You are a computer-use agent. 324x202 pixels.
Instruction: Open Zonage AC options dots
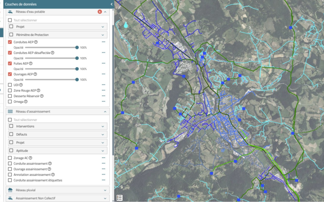tap(104, 158)
